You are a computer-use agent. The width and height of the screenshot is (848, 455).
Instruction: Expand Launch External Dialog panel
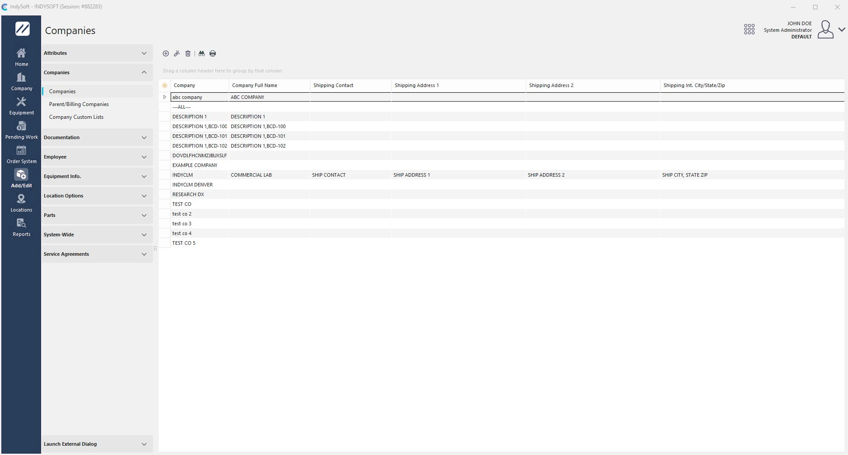point(97,444)
